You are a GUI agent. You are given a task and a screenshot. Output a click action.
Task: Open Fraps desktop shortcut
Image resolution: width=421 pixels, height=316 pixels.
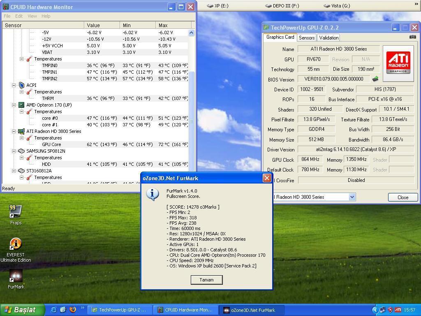point(16,214)
